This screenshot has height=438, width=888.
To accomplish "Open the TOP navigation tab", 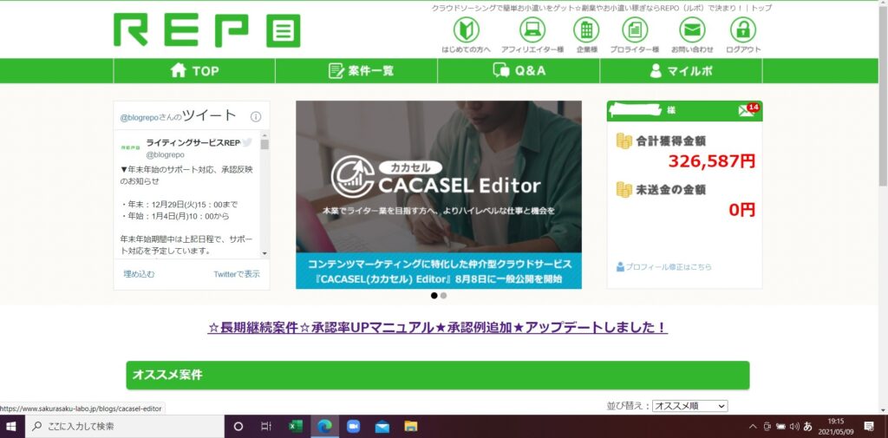I will tap(194, 71).
